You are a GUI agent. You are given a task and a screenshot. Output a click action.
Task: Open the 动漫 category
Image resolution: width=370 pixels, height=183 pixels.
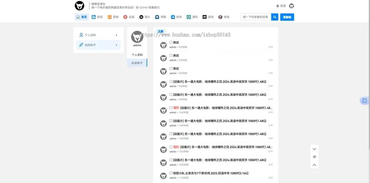[129, 17]
